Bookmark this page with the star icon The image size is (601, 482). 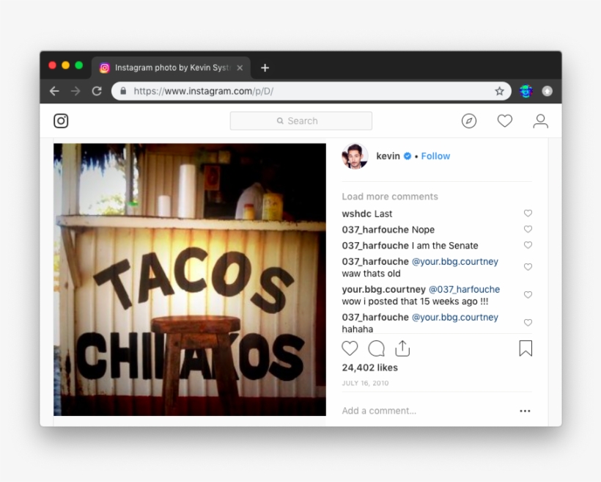tap(499, 91)
